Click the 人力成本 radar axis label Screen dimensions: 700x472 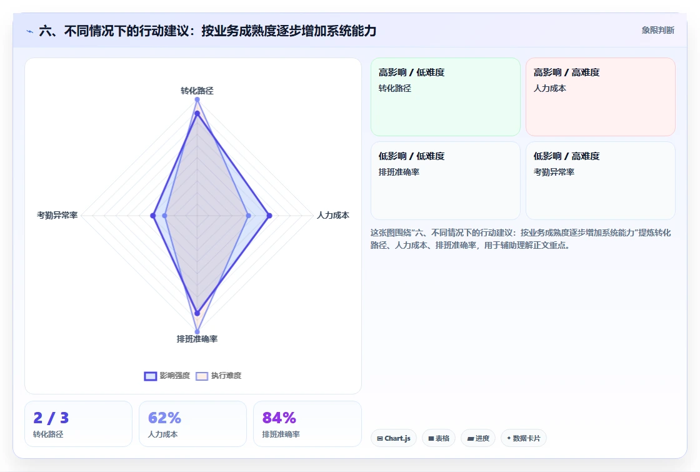[333, 215]
